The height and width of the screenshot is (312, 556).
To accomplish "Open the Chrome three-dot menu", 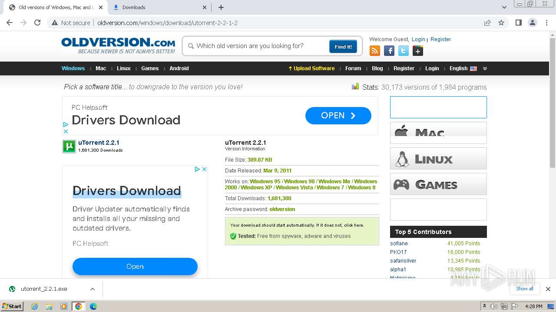I will pyautogui.click(x=547, y=23).
